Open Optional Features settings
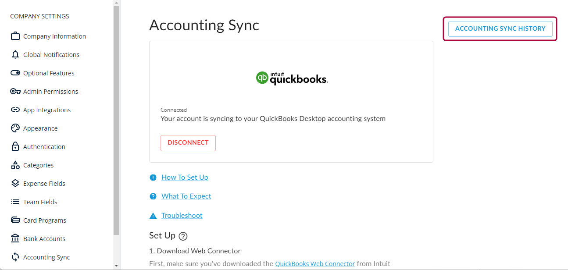The image size is (568, 270). [49, 73]
